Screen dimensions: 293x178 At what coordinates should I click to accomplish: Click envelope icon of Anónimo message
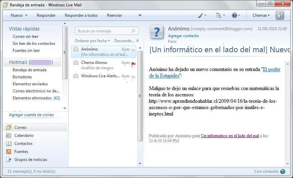point(76,49)
